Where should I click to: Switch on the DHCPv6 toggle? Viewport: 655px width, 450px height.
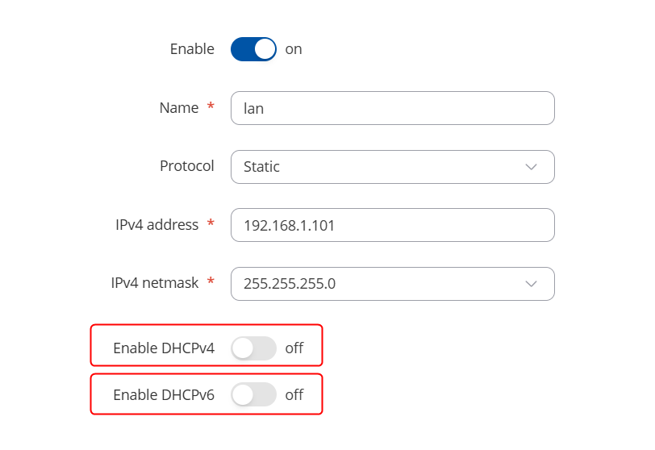253,395
